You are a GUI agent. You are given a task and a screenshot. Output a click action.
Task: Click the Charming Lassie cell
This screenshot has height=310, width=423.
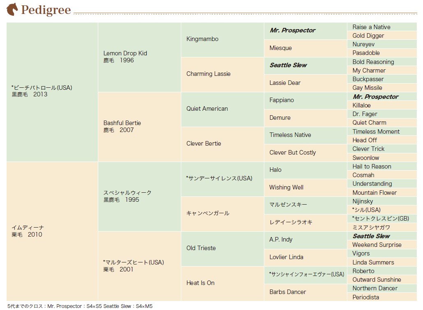(222, 75)
